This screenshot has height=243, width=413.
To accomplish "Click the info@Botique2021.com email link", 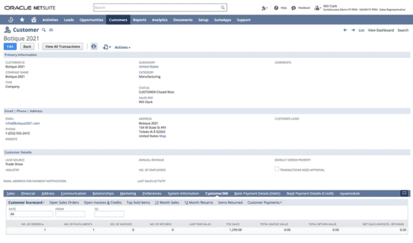I will click(23, 123).
